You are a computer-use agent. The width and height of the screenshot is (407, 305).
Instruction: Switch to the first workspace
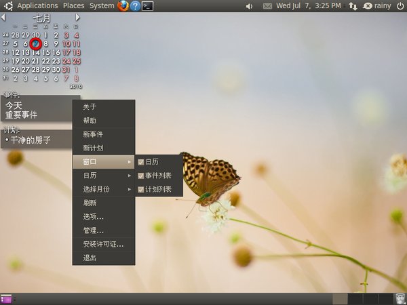point(340,299)
